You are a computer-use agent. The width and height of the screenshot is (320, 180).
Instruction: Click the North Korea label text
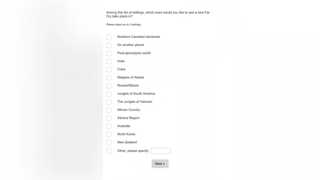pos(126,134)
